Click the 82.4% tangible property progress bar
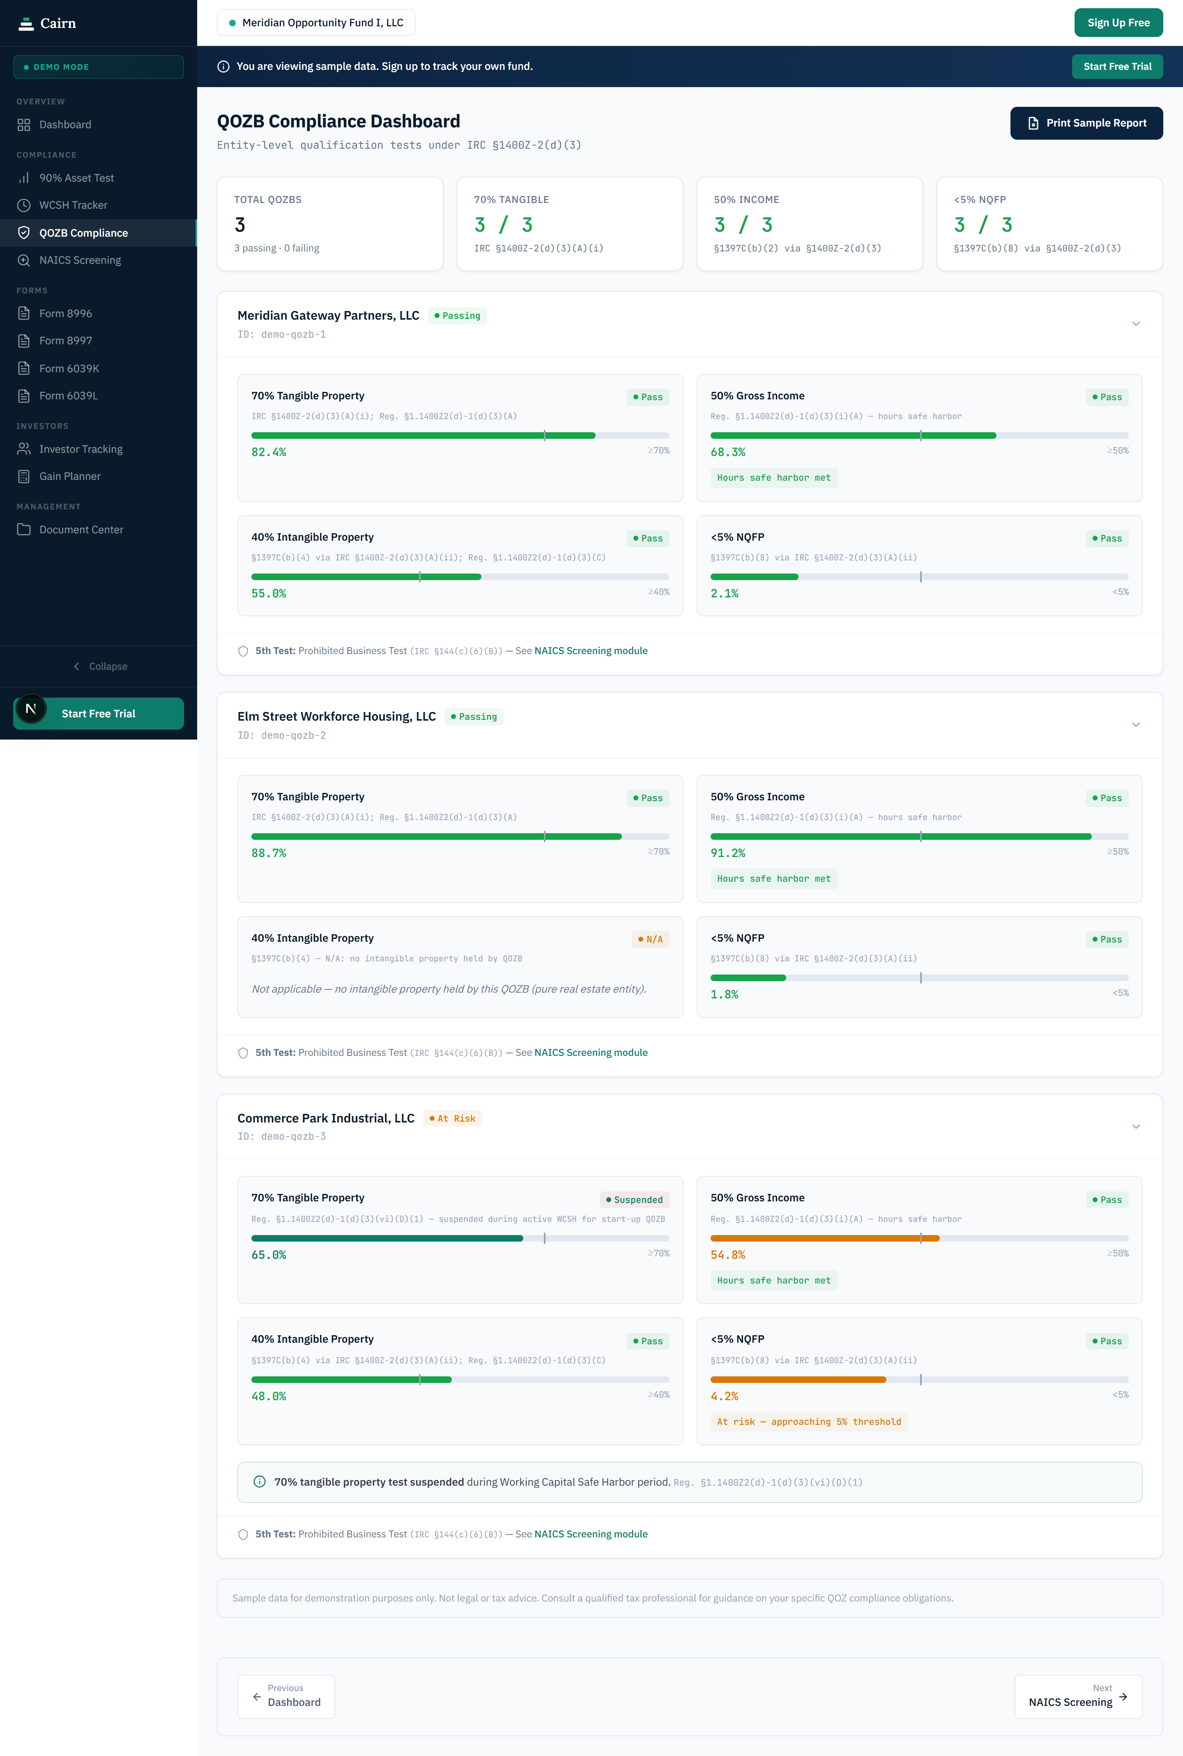This screenshot has height=1756, width=1183. coord(460,436)
